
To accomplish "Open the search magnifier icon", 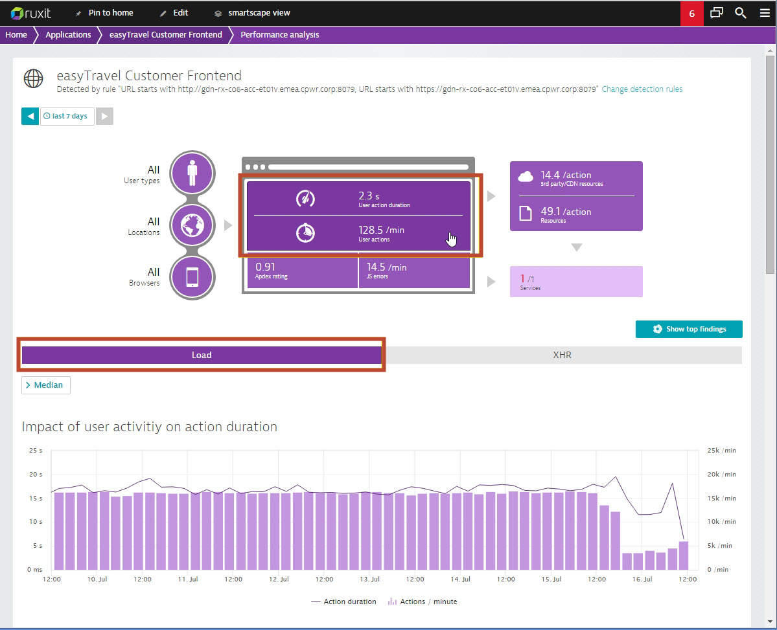I will [x=740, y=13].
